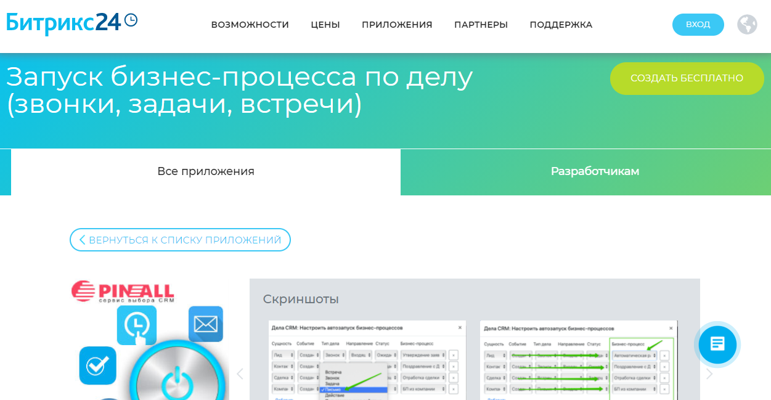Go to previous screenshot arrow

(240, 373)
